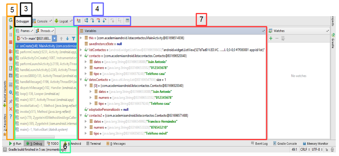Click the Drop Frame icon
The width and height of the screenshot is (339, 156).
point(112,21)
